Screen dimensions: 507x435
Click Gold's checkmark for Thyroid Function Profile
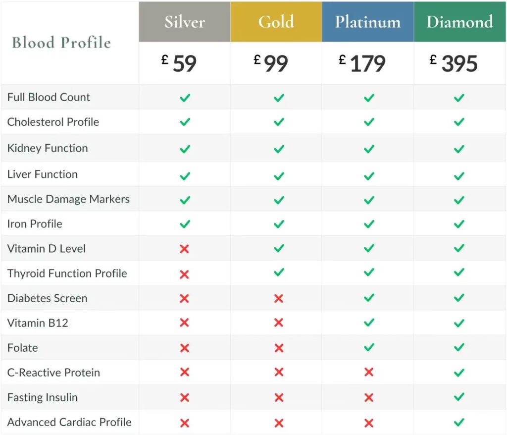279,272
